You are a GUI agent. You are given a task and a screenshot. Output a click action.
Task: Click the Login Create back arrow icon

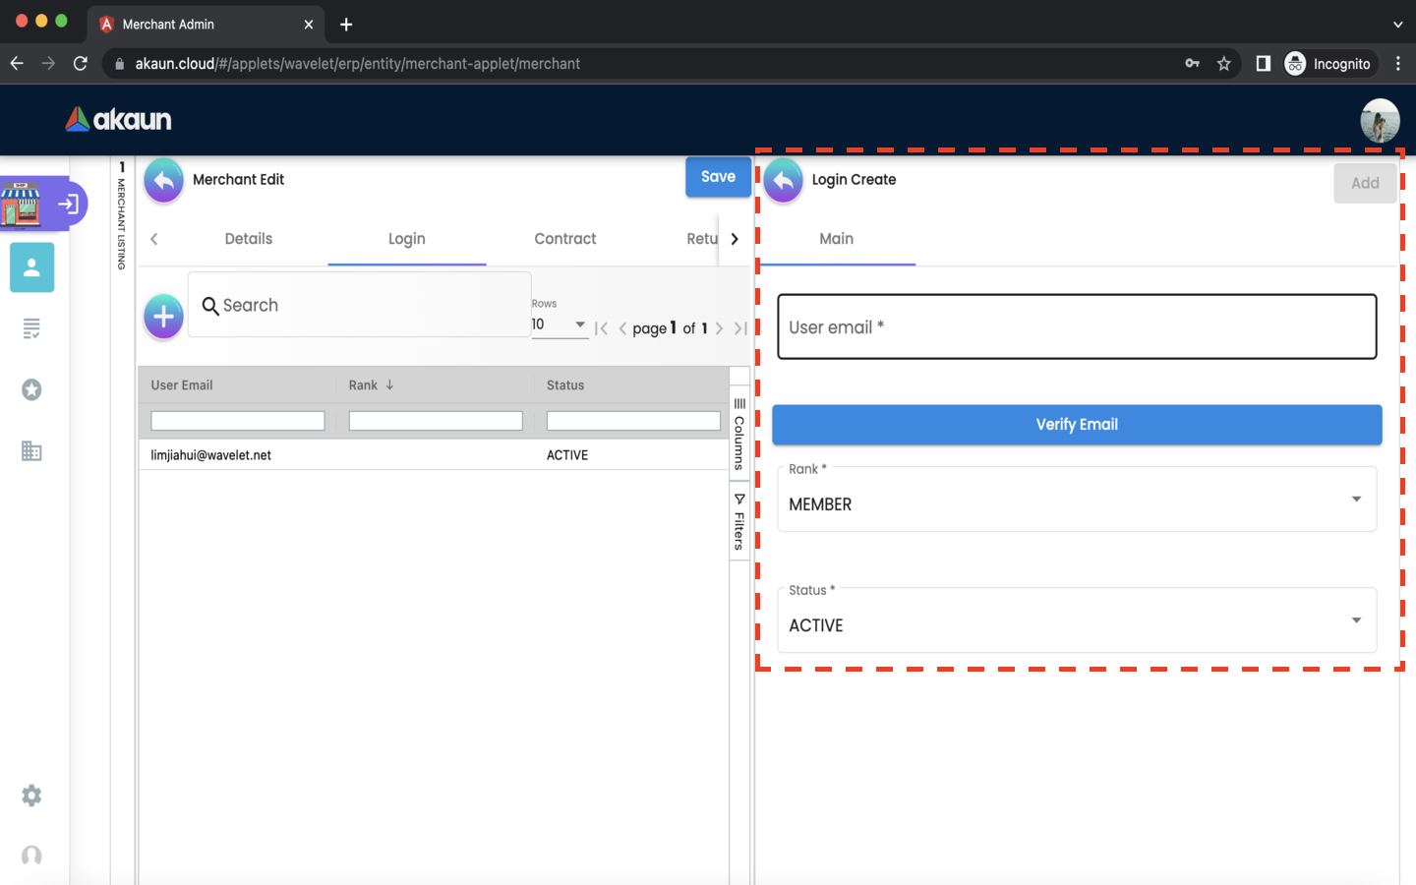tap(783, 180)
